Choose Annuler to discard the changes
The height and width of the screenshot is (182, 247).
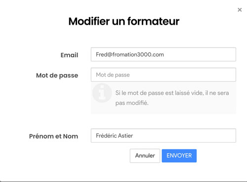(145, 156)
